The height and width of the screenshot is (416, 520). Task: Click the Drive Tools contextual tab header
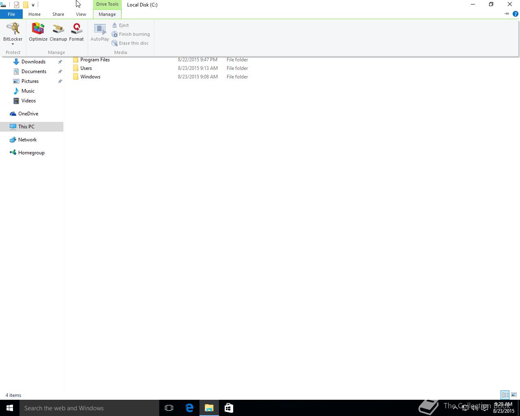(107, 4)
